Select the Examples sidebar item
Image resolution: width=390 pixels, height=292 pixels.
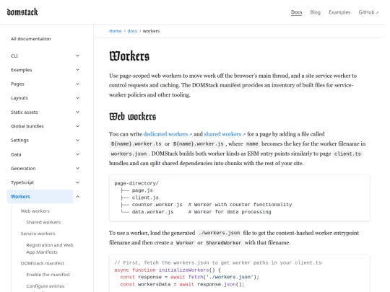click(22, 70)
